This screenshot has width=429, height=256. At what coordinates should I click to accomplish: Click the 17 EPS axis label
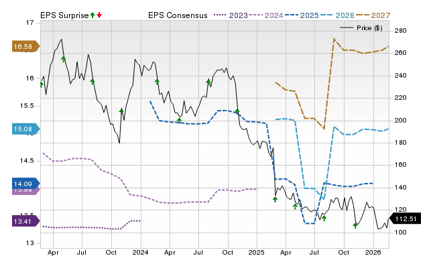(29, 23)
